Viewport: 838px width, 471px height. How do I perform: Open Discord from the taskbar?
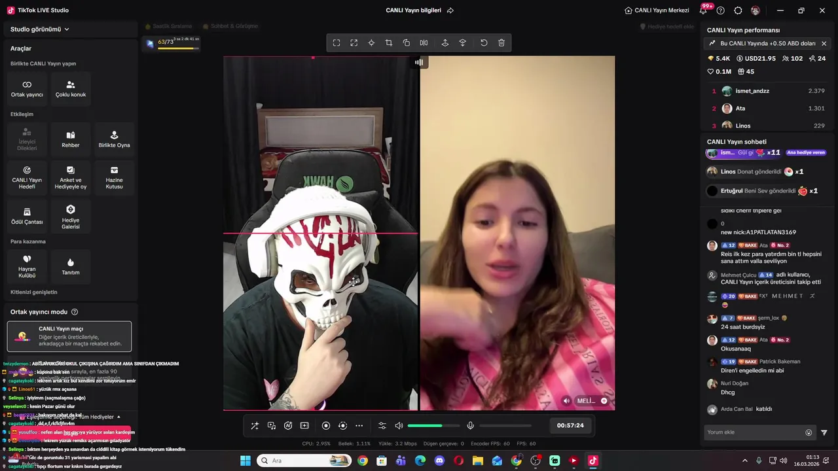coord(439,461)
